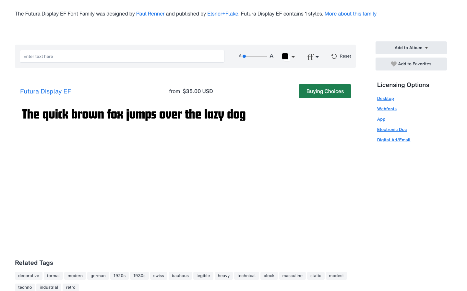Click More about this family link
The image size is (467, 291).
350,14
